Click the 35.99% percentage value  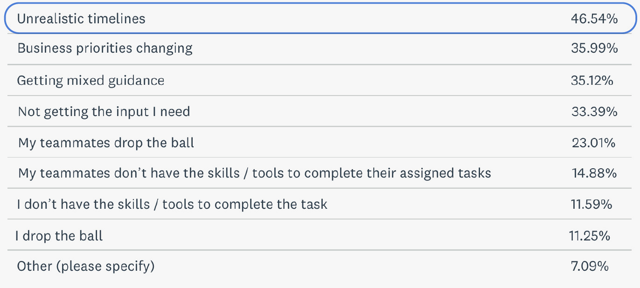(594, 48)
